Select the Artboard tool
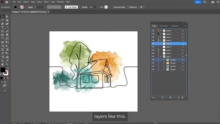 pos(2,61)
